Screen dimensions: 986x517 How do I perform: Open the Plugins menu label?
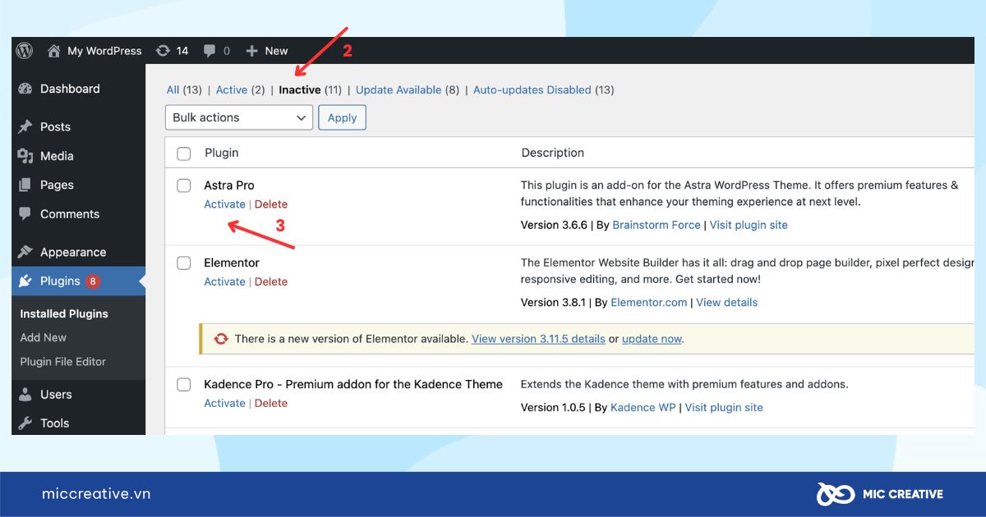60,281
